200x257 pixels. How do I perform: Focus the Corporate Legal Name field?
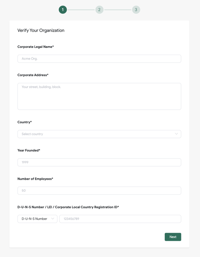[x=99, y=59]
